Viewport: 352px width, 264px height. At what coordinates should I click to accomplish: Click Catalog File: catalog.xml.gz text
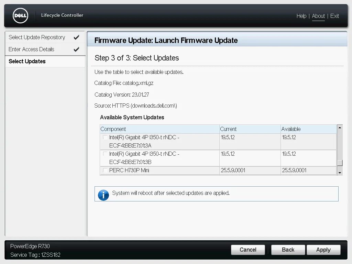point(124,83)
